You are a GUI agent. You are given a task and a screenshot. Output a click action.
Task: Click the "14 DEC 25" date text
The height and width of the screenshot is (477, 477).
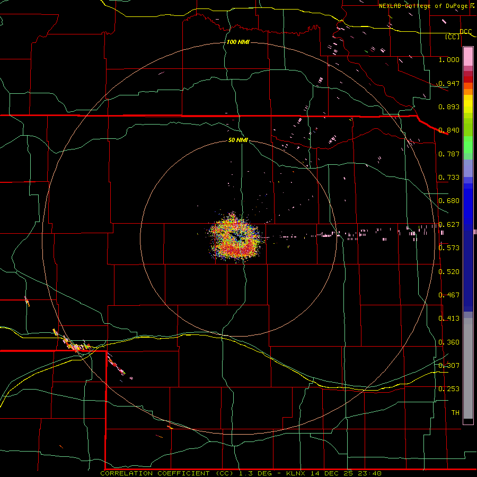(x=332, y=473)
